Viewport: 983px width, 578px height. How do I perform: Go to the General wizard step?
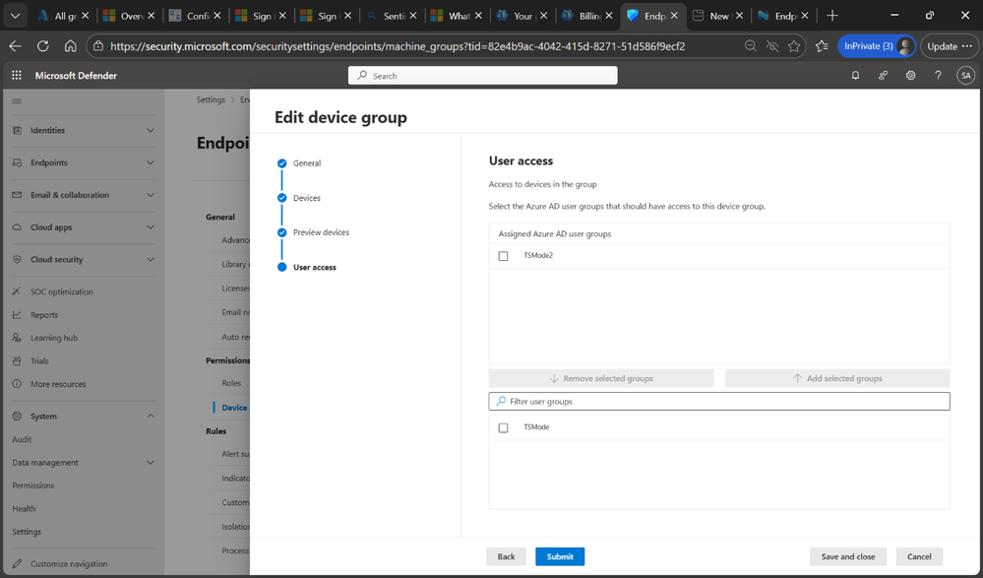(x=306, y=163)
